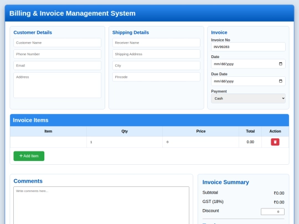
Task: Click the Qty cell in the item row
Action: [125, 142]
